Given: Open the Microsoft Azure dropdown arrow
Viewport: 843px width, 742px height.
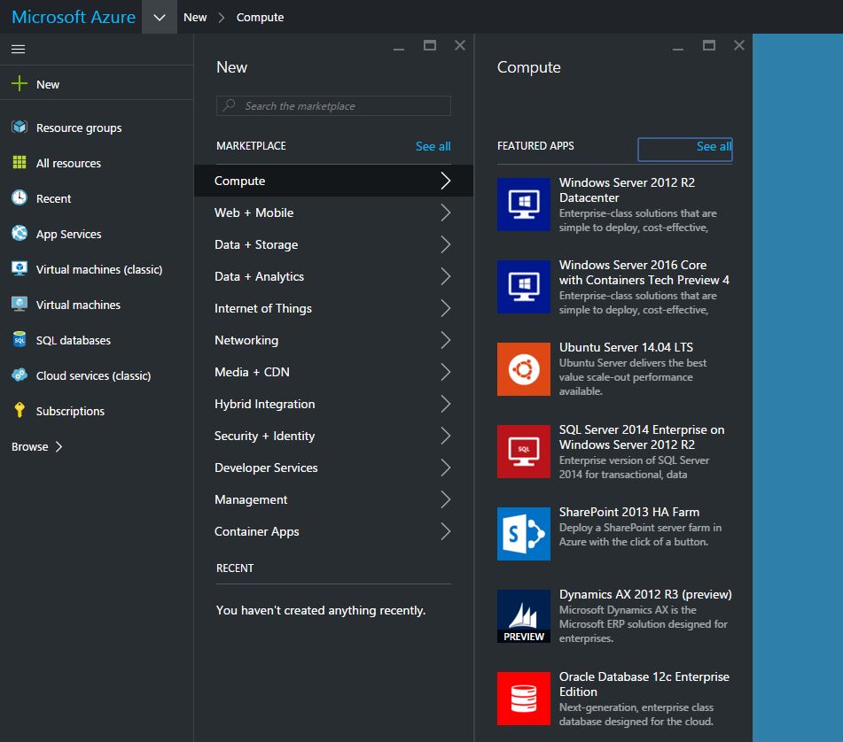Looking at the screenshot, I should [160, 17].
